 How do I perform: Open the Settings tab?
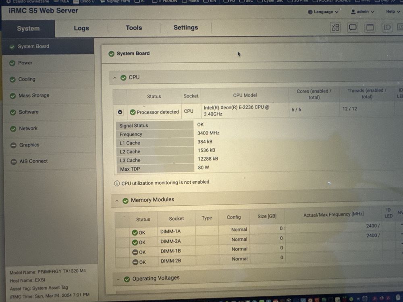pyautogui.click(x=185, y=27)
